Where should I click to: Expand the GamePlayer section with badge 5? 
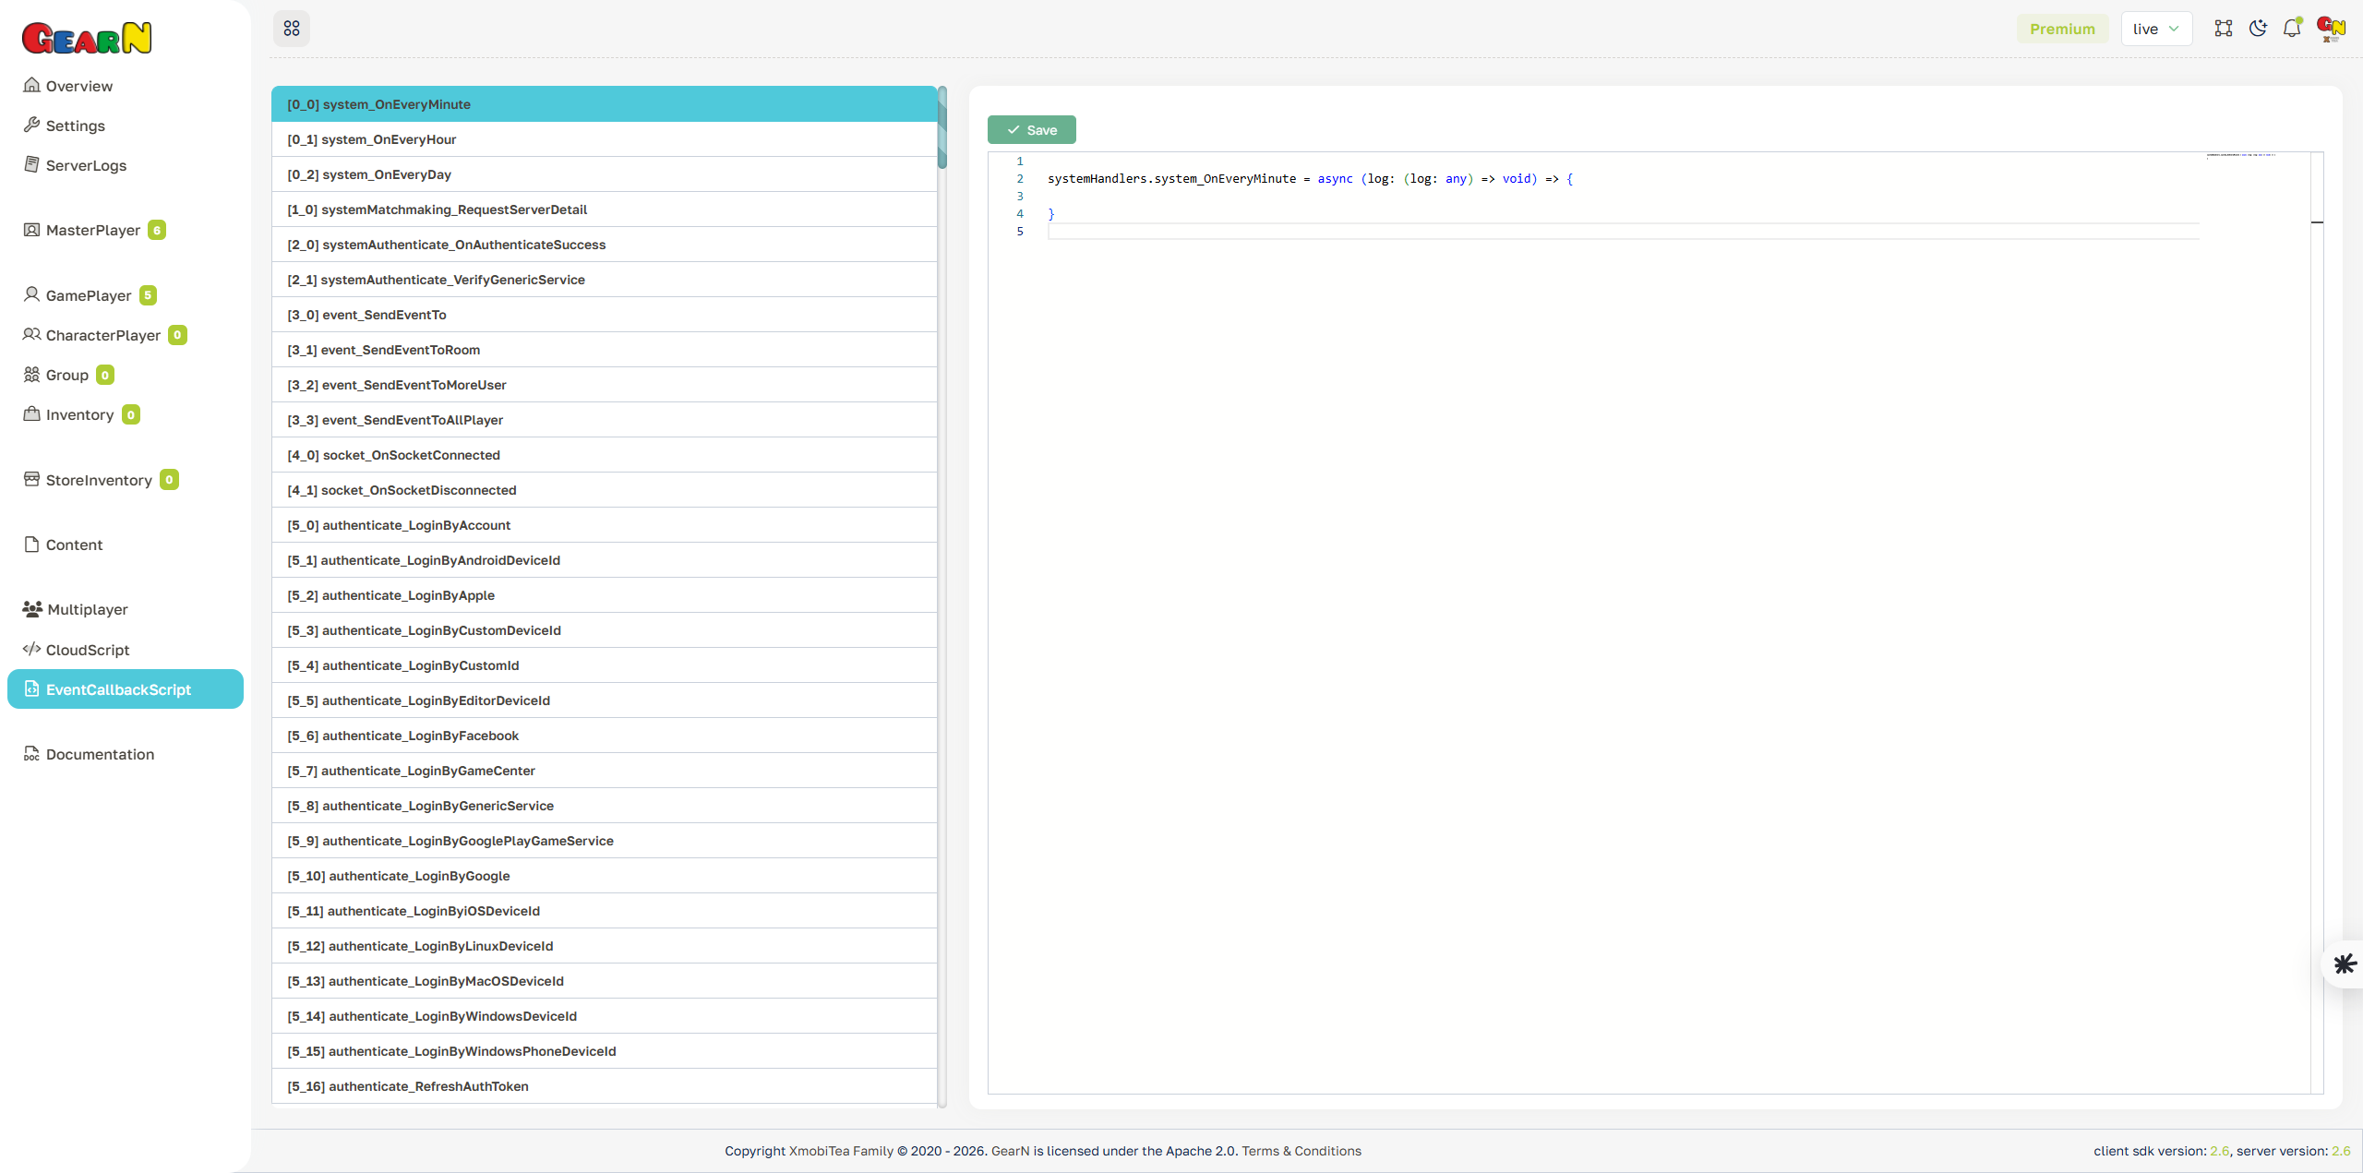point(89,294)
